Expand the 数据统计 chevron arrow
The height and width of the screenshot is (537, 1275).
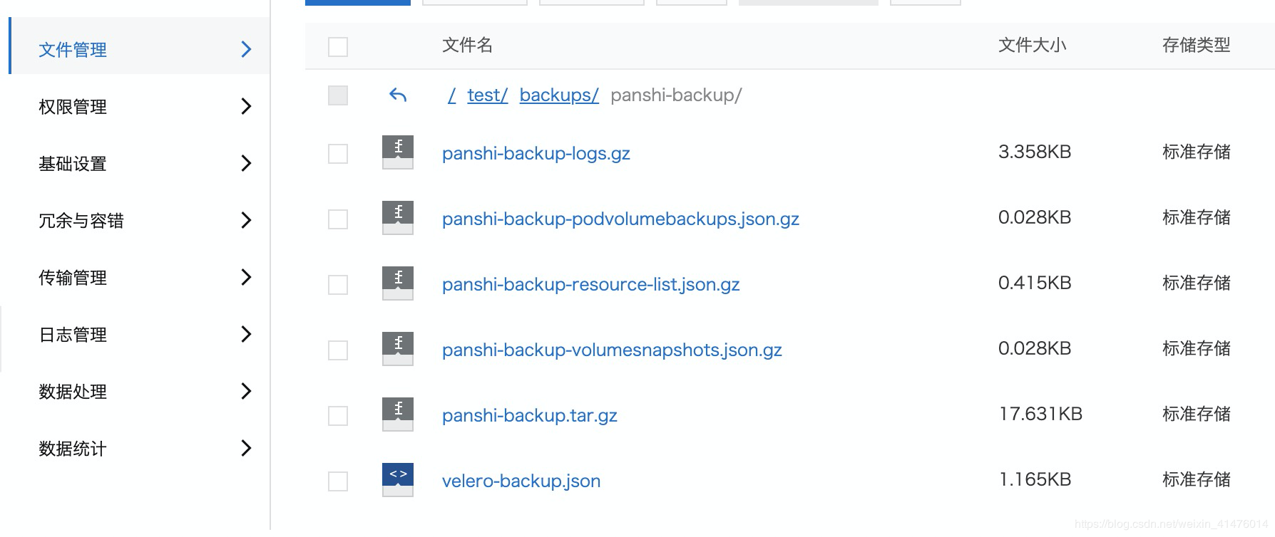click(x=246, y=448)
